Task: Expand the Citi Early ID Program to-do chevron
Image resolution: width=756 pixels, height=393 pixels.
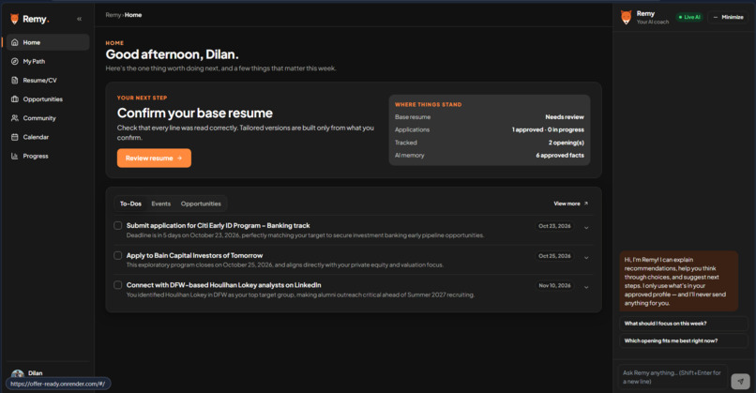Action: pos(586,228)
